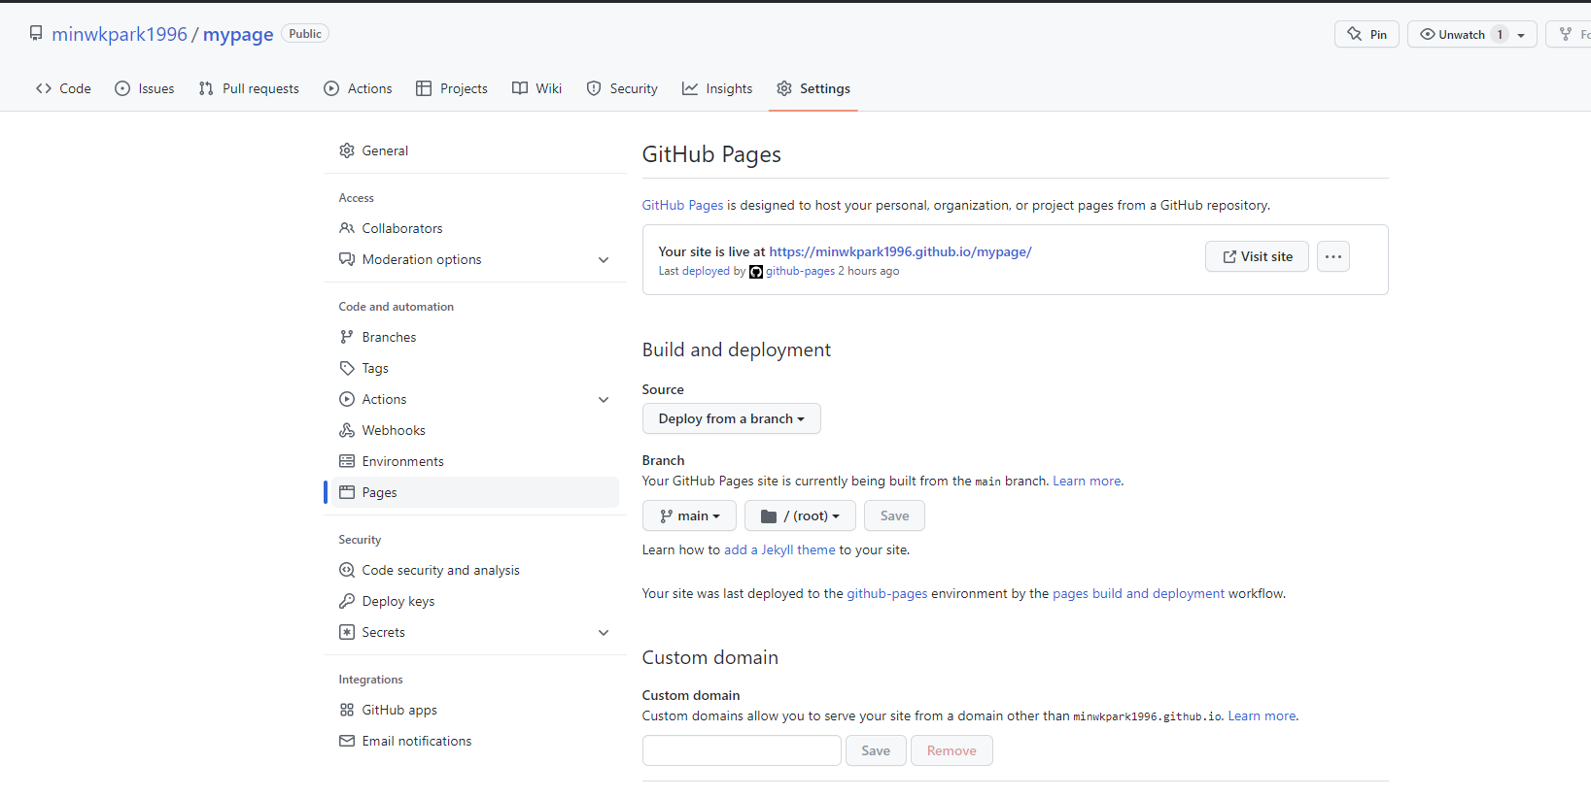
Task: Open the live site URL link
Action: pos(900,251)
